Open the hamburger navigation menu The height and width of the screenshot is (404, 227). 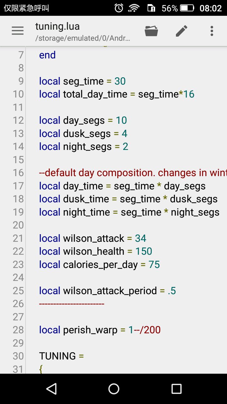click(18, 31)
